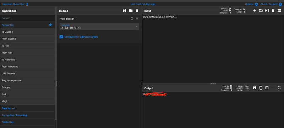Viewport: 284px width, 128px height.
Task: Select the Regular expression operation
Action: tap(27, 80)
